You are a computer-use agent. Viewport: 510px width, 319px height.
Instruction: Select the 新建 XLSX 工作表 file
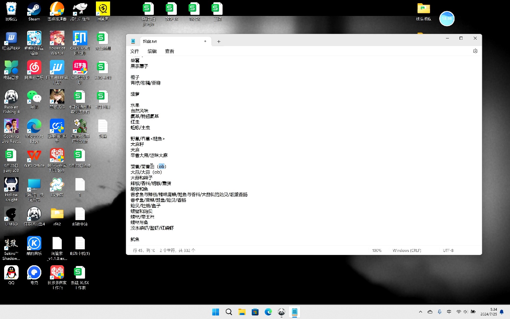click(x=80, y=278)
